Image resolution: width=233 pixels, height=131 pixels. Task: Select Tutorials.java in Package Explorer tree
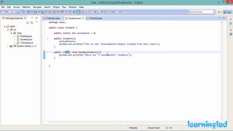click(27, 43)
